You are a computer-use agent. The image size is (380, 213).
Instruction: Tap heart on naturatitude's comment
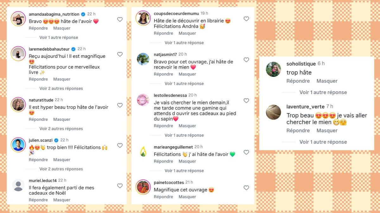pos(120,105)
